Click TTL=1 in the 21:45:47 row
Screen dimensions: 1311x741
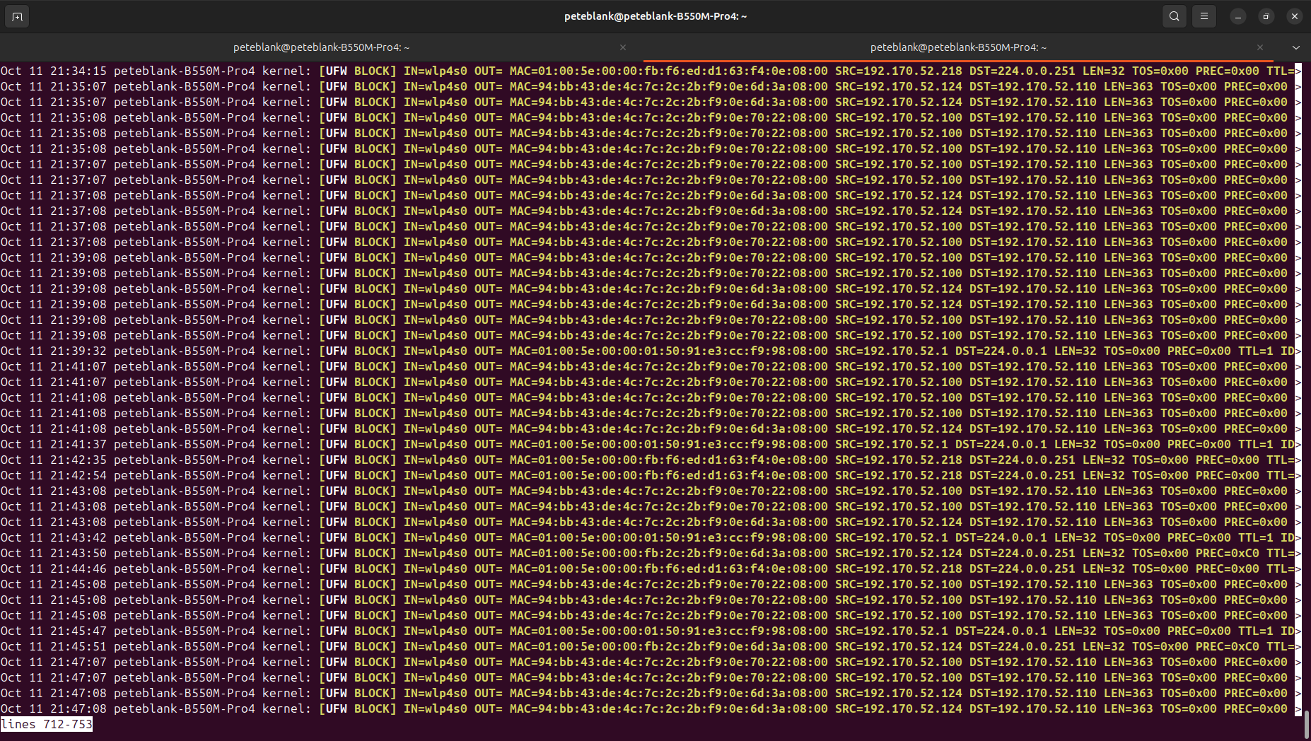click(x=1256, y=631)
